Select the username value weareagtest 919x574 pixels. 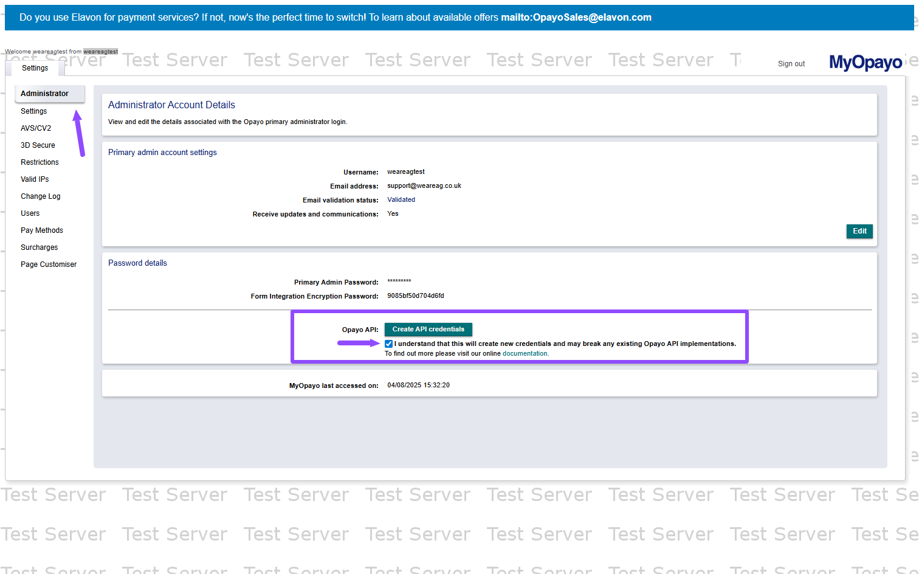click(x=406, y=172)
